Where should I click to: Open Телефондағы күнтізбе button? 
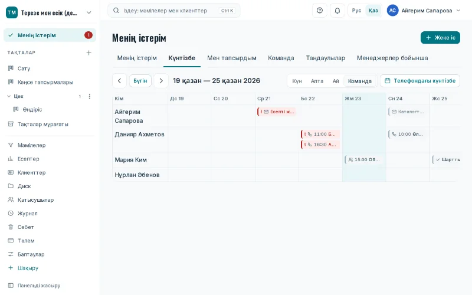[420, 81]
